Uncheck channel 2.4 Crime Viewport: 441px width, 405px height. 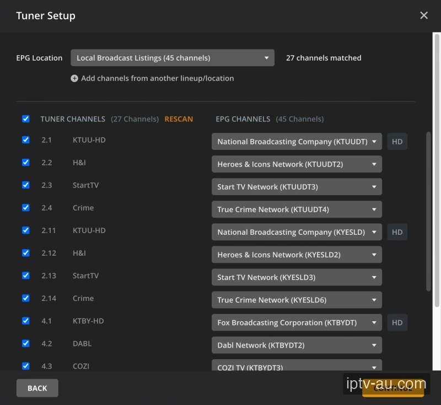[x=25, y=207]
